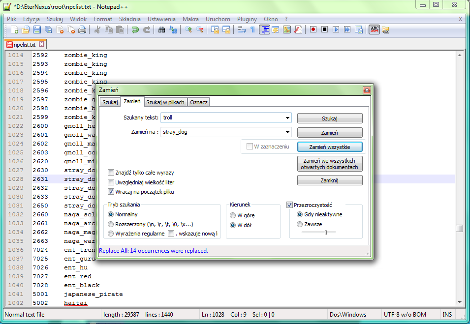Viewport: 470px width, 324px height.
Task: Click the vertical scrollbar thumb in editor
Action: point(459,228)
